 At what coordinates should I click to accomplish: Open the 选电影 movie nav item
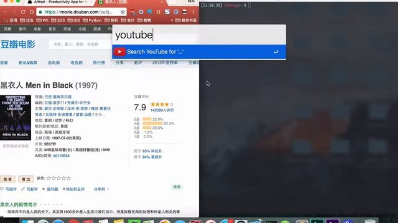pos(54,63)
